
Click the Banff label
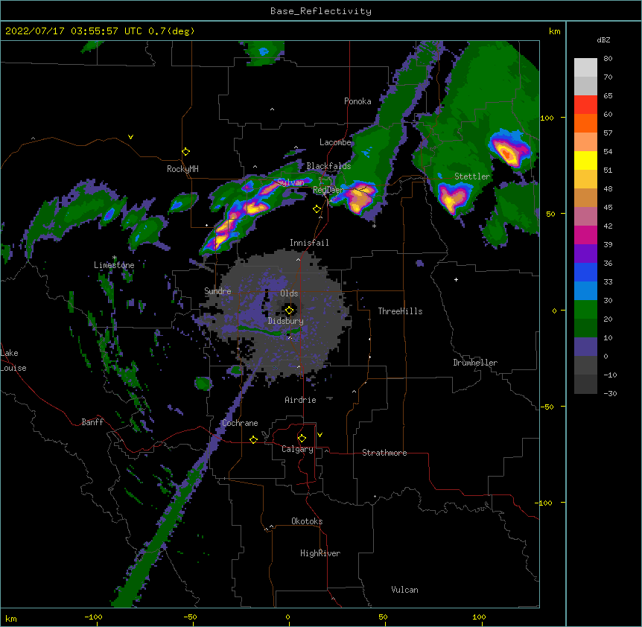tap(92, 422)
